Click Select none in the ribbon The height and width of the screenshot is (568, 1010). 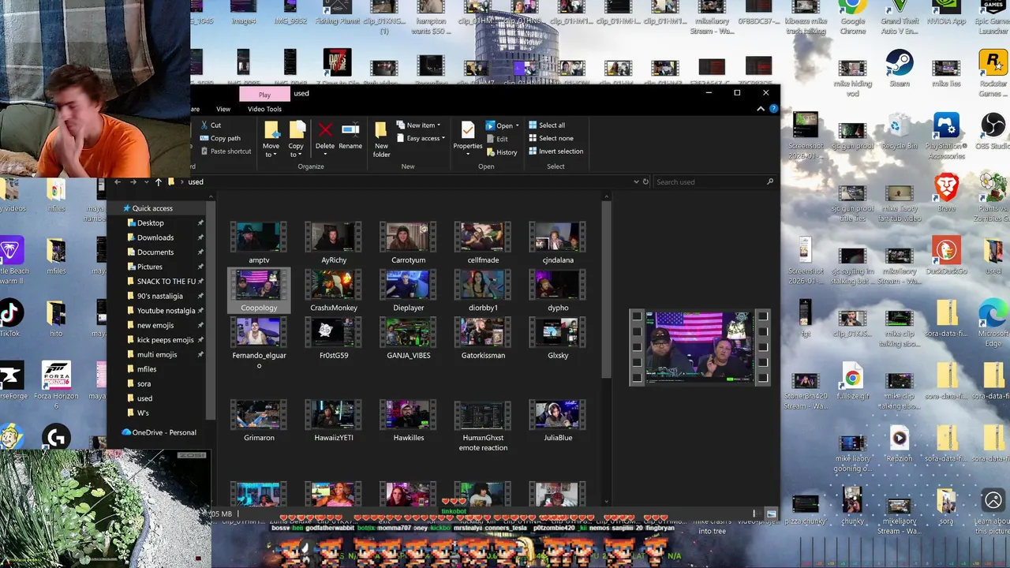tap(550, 138)
